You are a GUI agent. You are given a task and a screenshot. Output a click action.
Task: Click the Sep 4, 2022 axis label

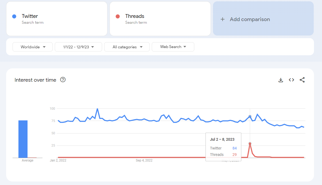coord(144,160)
